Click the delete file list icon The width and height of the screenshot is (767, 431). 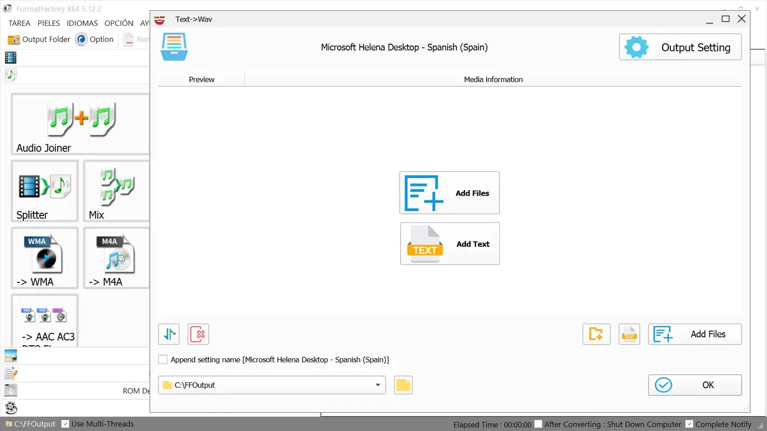198,334
